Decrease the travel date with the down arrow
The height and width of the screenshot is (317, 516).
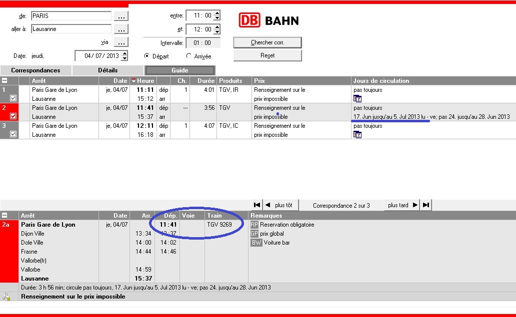[x=124, y=58]
